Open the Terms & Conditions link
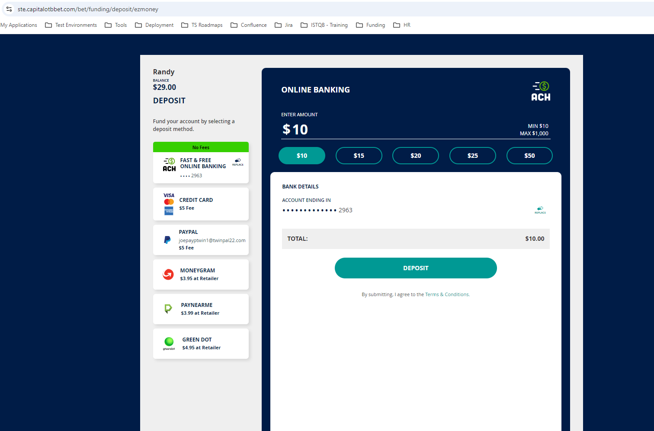Screen dimensions: 654x431 pyautogui.click(x=447, y=294)
